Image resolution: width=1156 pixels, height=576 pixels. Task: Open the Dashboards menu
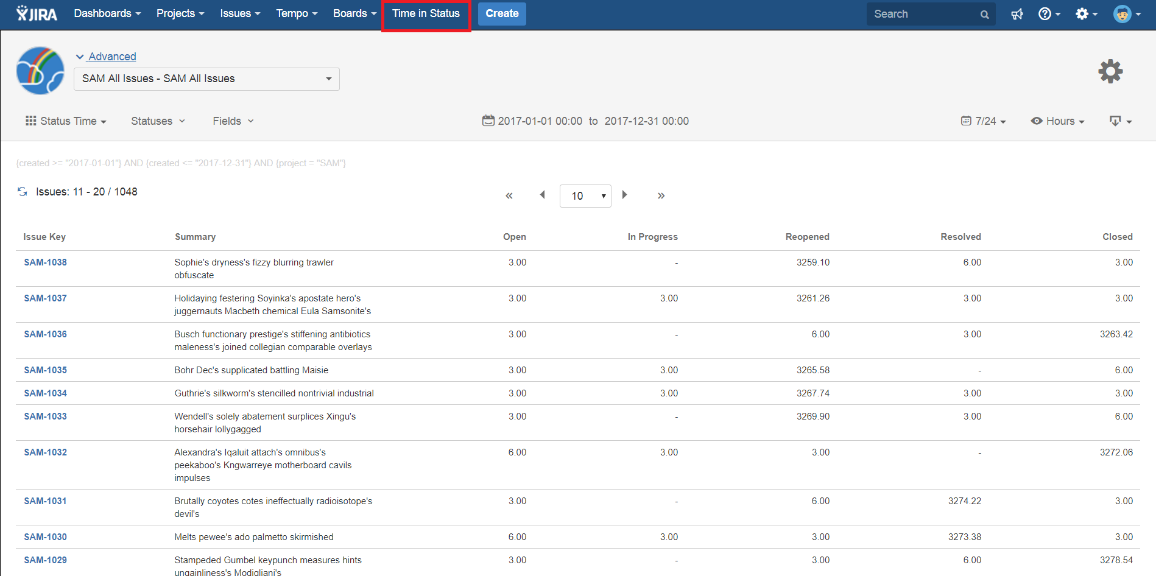(107, 14)
